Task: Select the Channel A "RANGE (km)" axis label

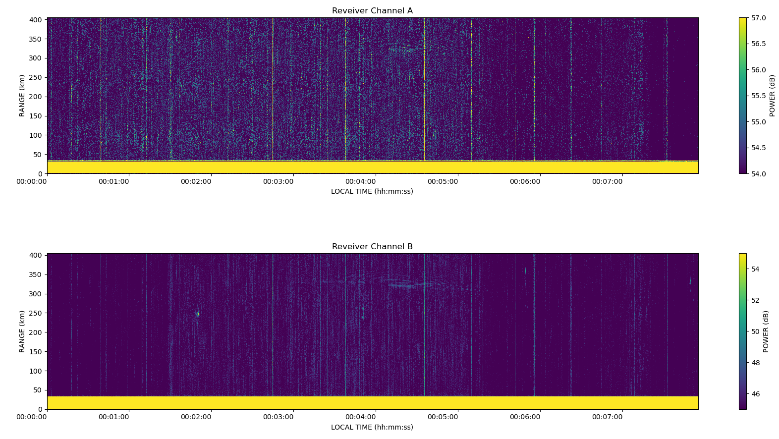Action: click(x=22, y=96)
